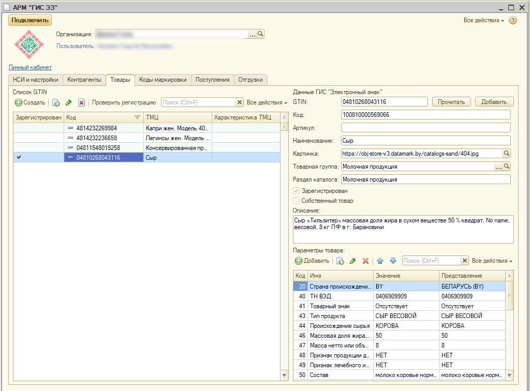Open the Контрагенты tab
Screen dimensions: 530x391
84,80
